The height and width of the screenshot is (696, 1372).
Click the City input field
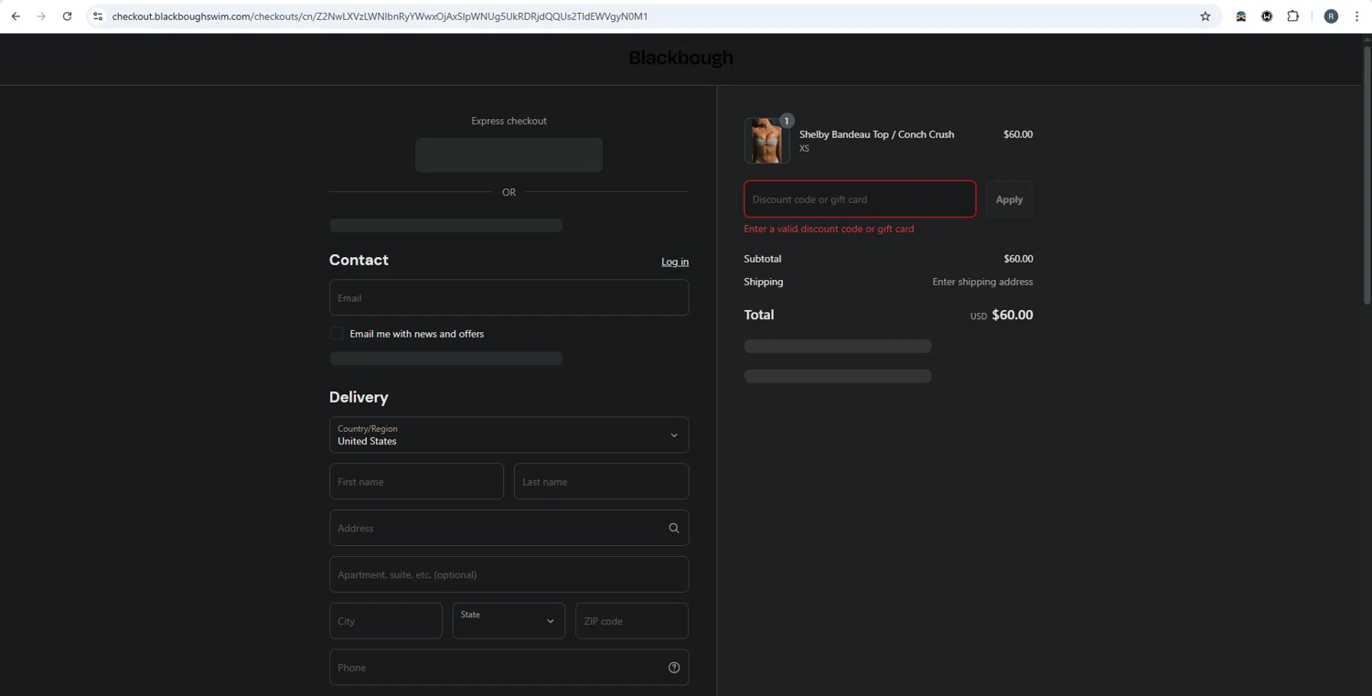click(x=385, y=621)
